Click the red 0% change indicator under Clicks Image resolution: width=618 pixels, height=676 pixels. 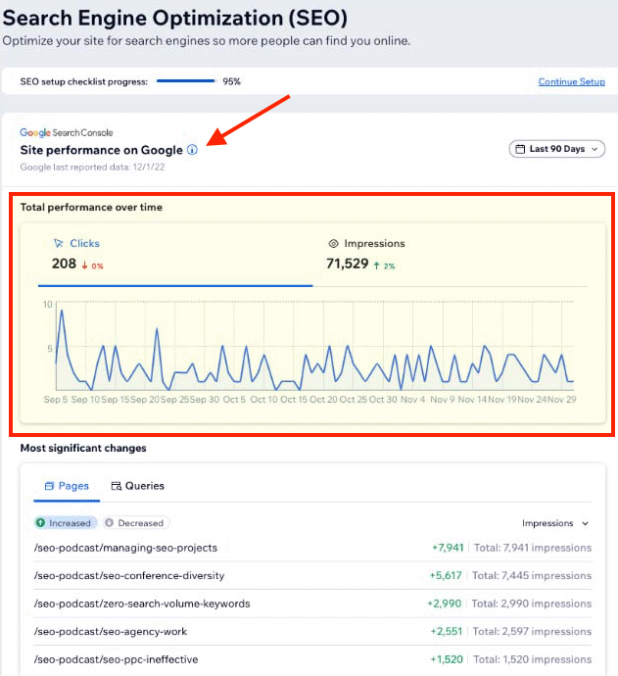92,266
